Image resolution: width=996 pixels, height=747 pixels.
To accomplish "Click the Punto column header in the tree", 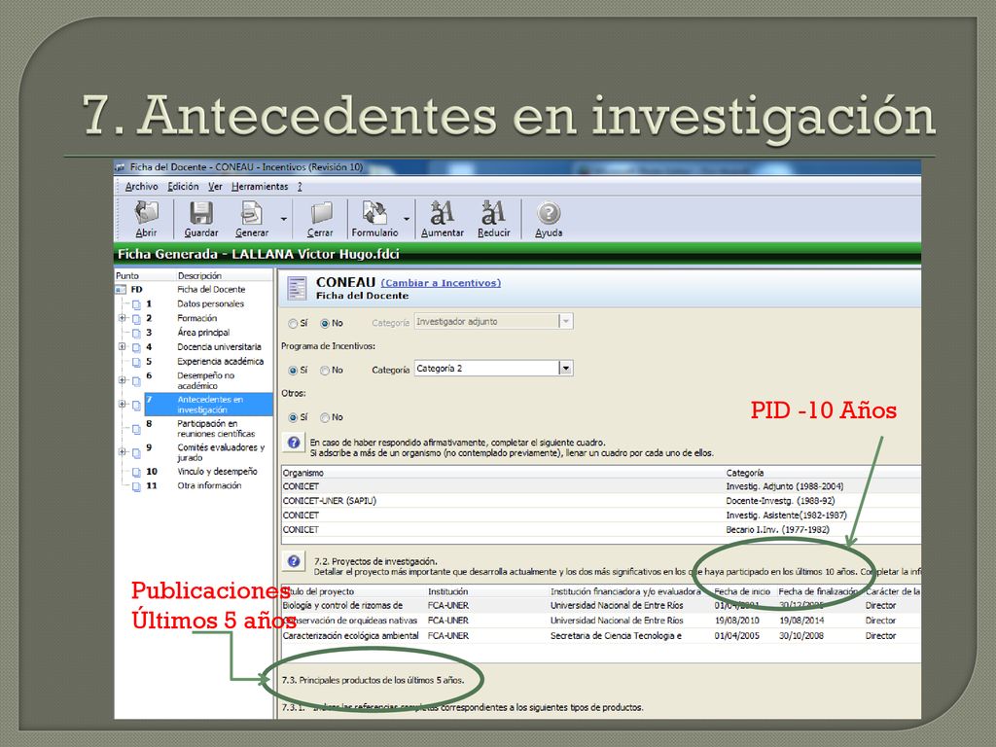I will [x=127, y=276].
